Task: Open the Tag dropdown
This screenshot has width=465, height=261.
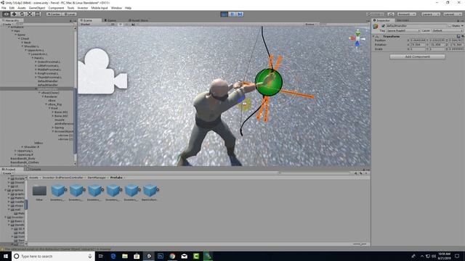Action: click(403, 30)
